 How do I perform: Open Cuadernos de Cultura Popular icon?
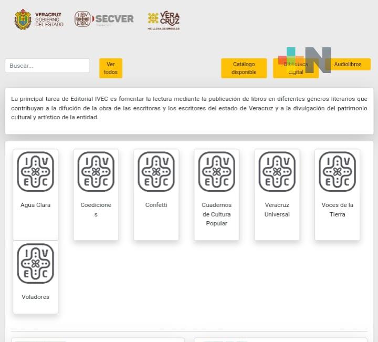(x=216, y=172)
